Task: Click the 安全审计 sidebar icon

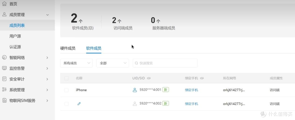Action: point(4,79)
